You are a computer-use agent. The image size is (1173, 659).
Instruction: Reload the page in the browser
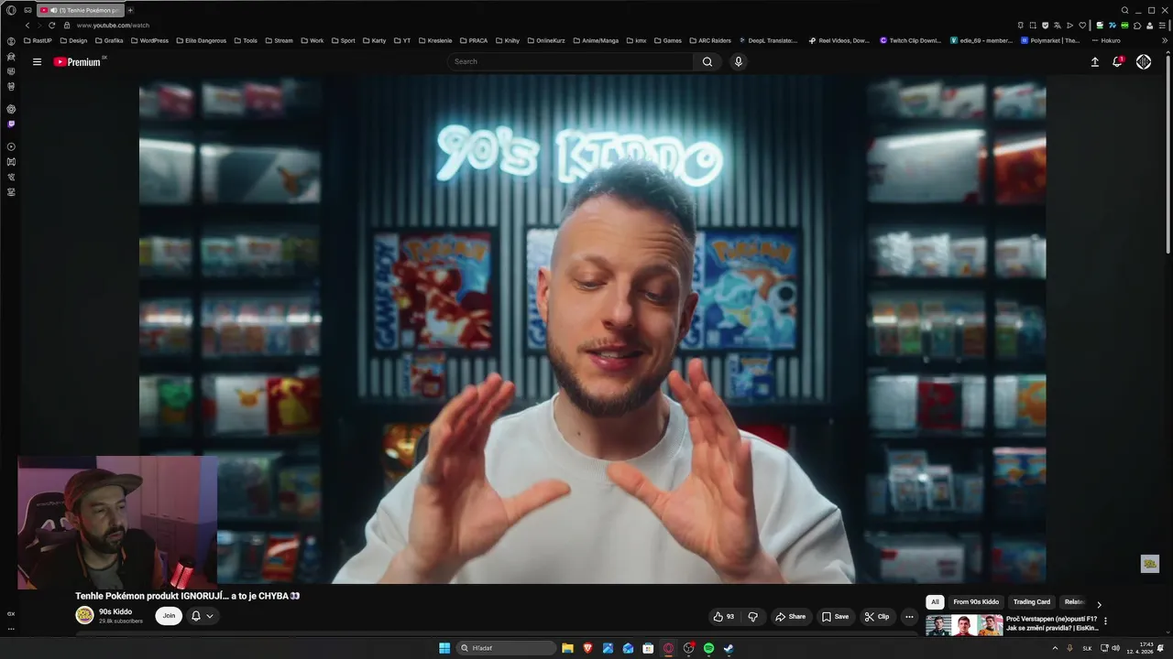coord(51,25)
